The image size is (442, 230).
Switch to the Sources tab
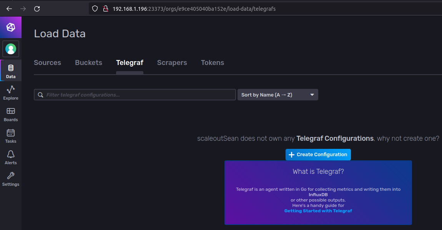[x=47, y=63]
